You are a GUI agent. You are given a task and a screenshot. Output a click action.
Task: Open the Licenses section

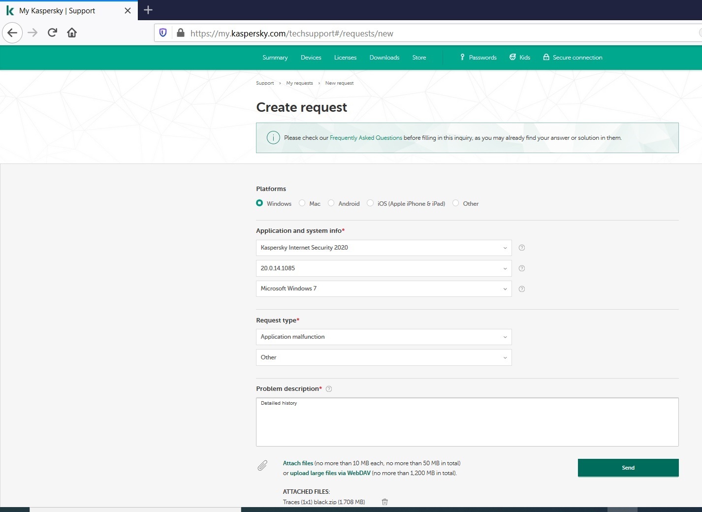coord(346,58)
